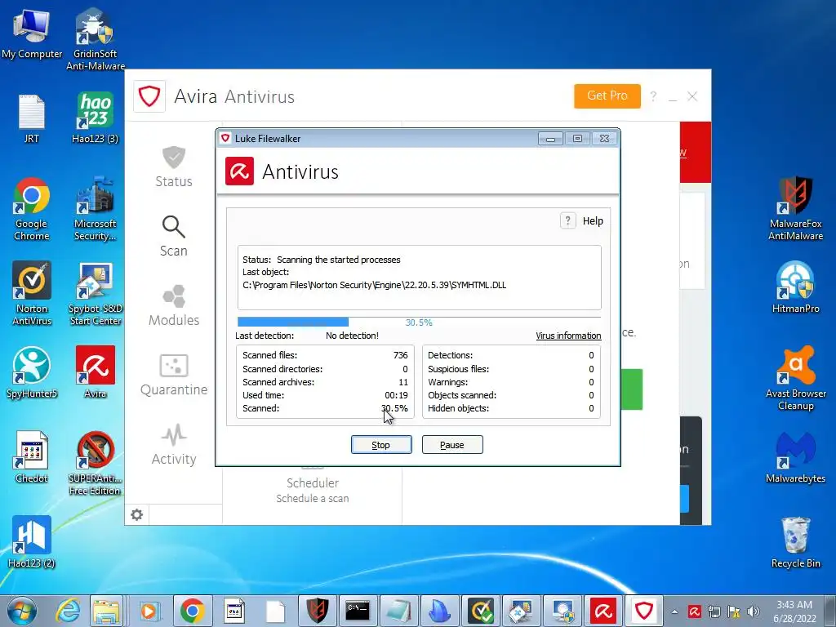Screen dimensions: 836x627
Task: Show hidden system tray icons
Action: click(675, 611)
